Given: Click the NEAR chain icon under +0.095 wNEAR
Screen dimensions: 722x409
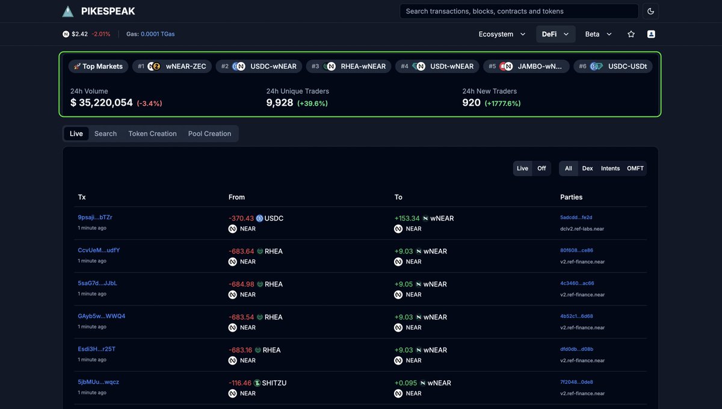Looking at the screenshot, I should click(398, 393).
